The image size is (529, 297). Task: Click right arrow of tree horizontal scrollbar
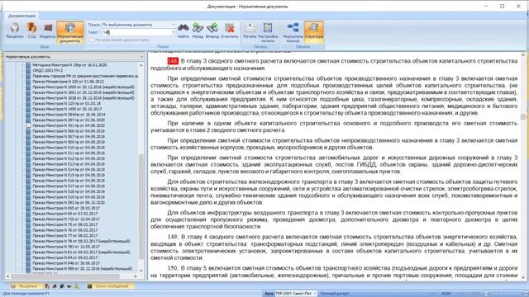(136, 276)
